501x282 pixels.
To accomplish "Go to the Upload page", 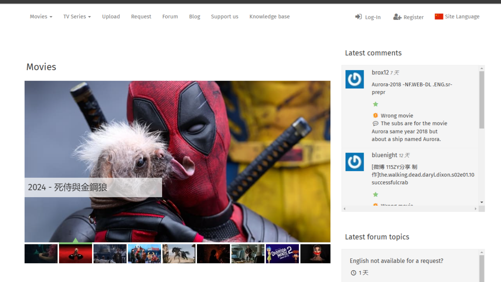I will coord(111,17).
